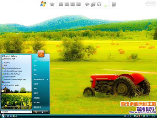This screenshot has width=157, height=118.
Task: Launch the Fl icon in top dock
Action: (x=78, y=4)
